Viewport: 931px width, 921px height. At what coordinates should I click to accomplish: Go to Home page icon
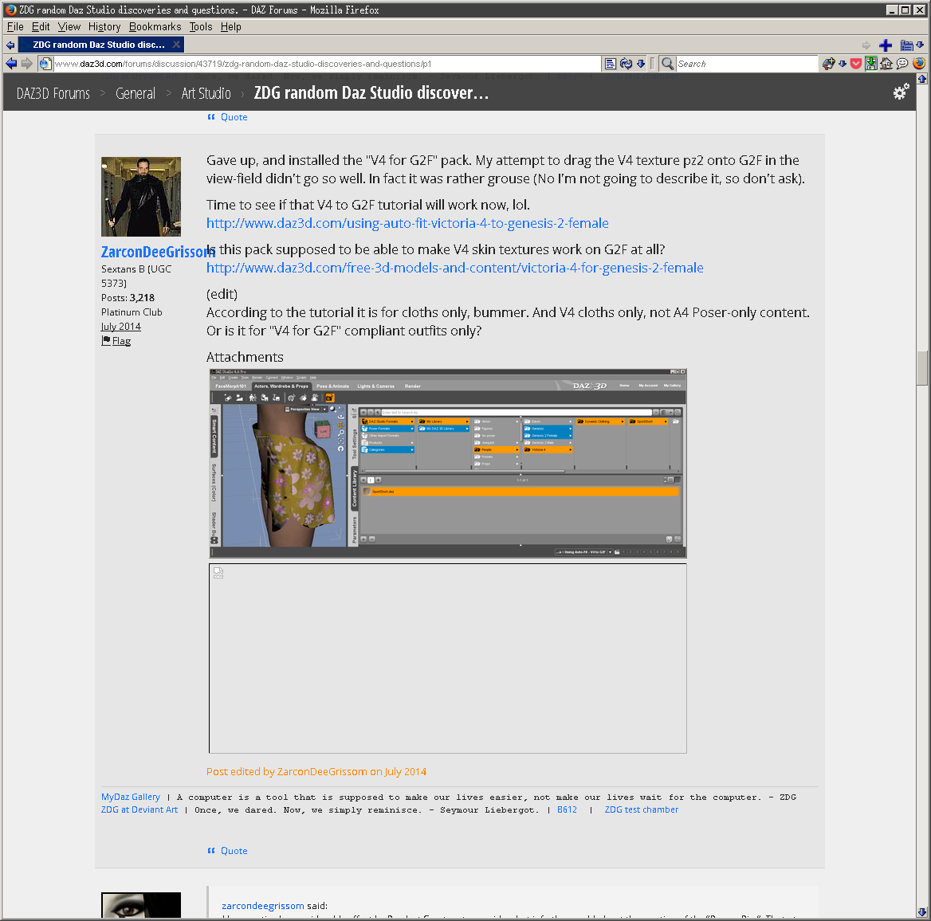coord(886,64)
